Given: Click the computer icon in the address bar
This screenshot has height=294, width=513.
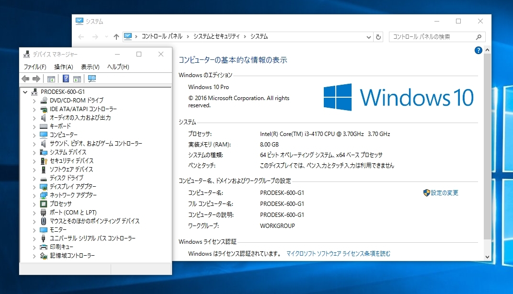Looking at the screenshot, I should tap(128, 36).
